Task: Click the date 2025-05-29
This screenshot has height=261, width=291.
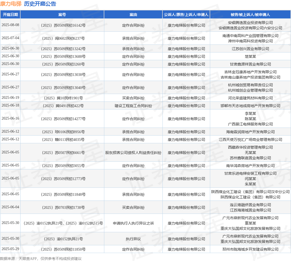Action: (x=10, y=249)
